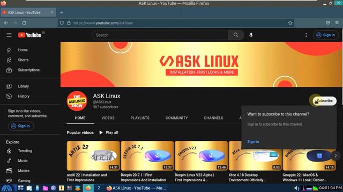Click Sign in link in subscribe popup
Viewport: 343px width, 192px height.
pos(253,142)
